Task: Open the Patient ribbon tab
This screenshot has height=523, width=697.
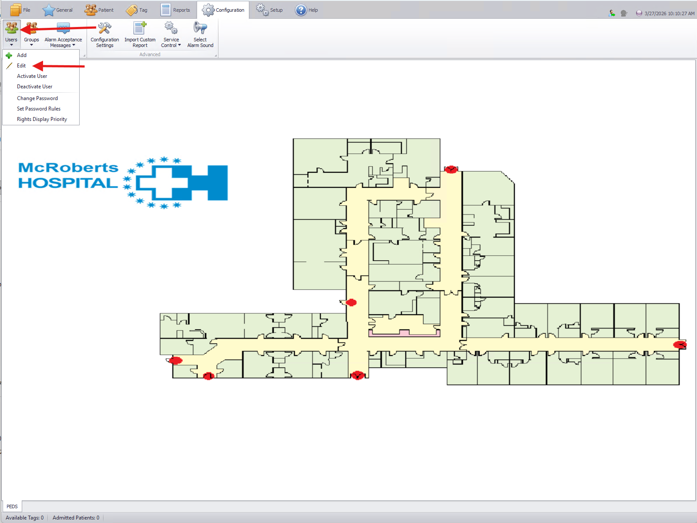Action: [99, 10]
